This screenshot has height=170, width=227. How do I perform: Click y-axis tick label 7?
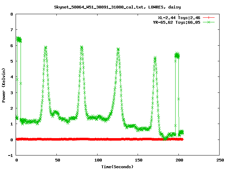point(12,30)
